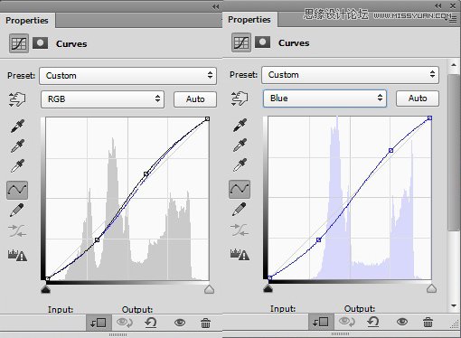Pick black point eyedropper in left panel
The height and width of the screenshot is (338, 461).
(17, 126)
